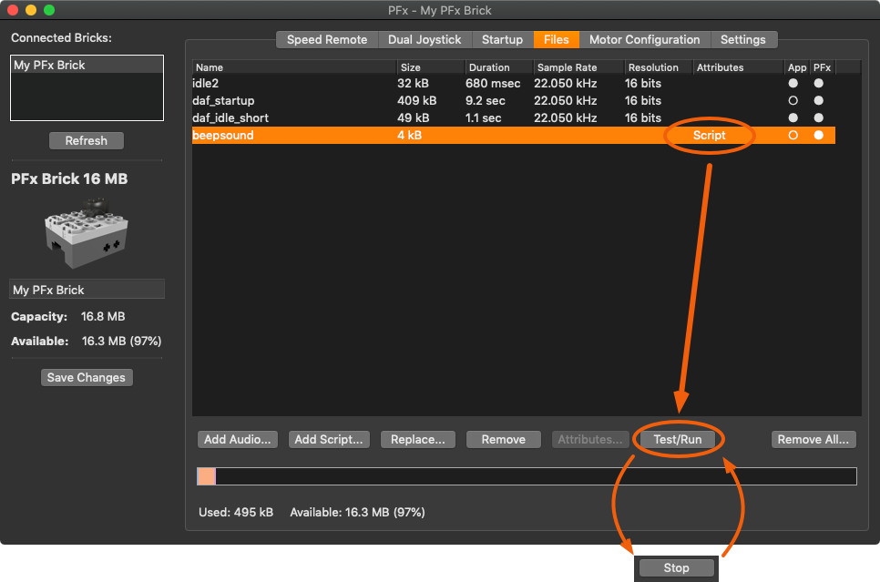Open the Startup tab
Image resolution: width=880 pixels, height=582 pixels.
click(x=502, y=40)
